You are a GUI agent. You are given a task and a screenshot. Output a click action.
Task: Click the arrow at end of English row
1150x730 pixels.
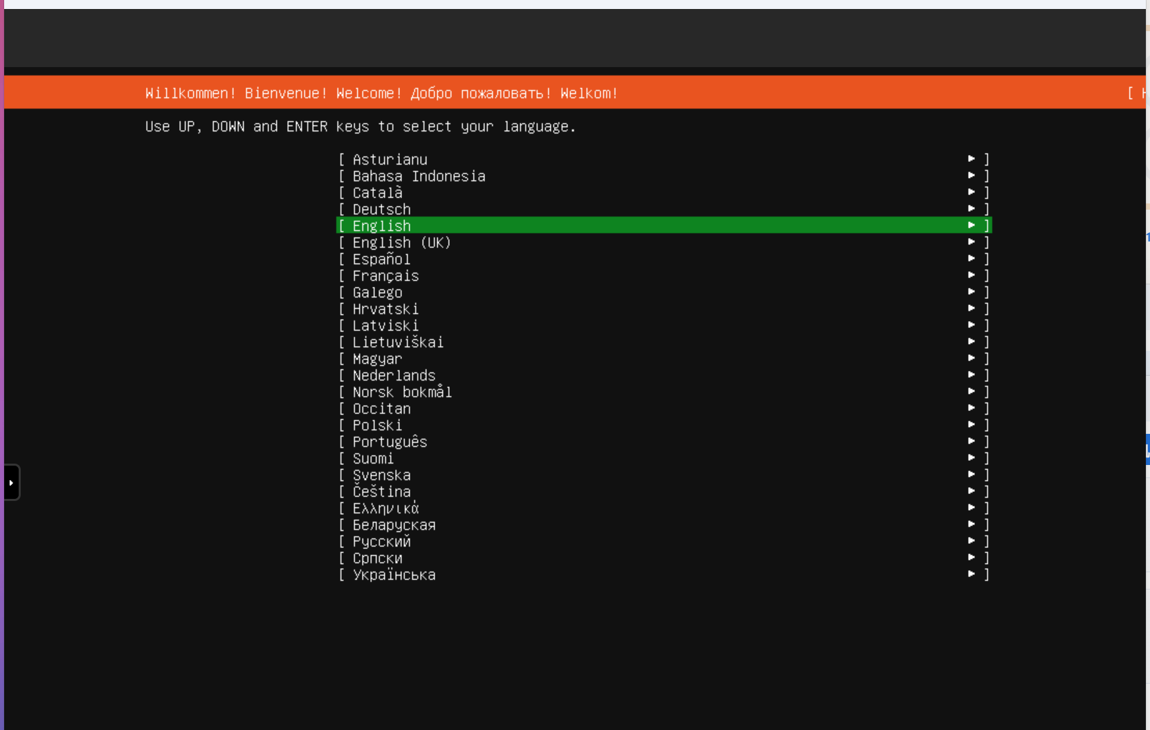[x=971, y=225]
